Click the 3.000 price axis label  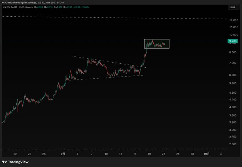(x=233, y=130)
